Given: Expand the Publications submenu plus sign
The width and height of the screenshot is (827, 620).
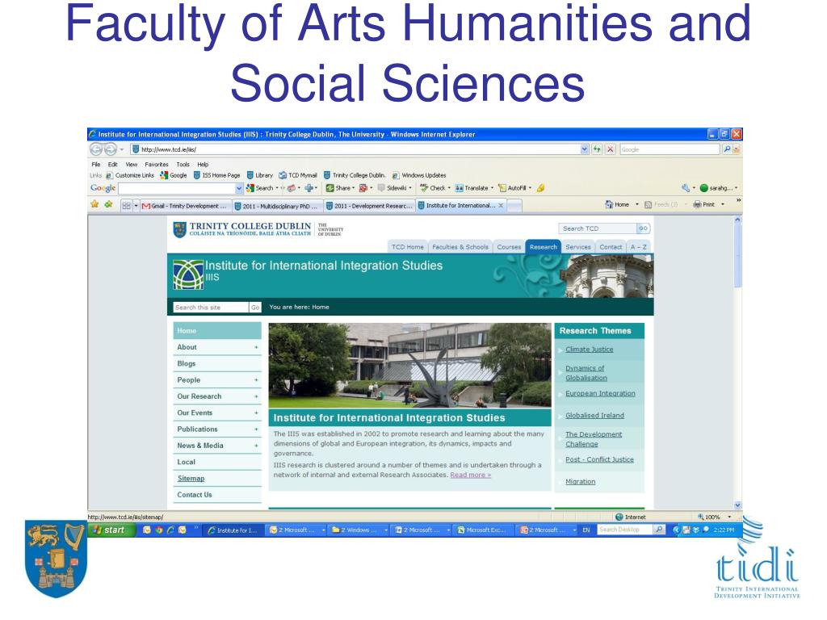Looking at the screenshot, I should (x=256, y=429).
